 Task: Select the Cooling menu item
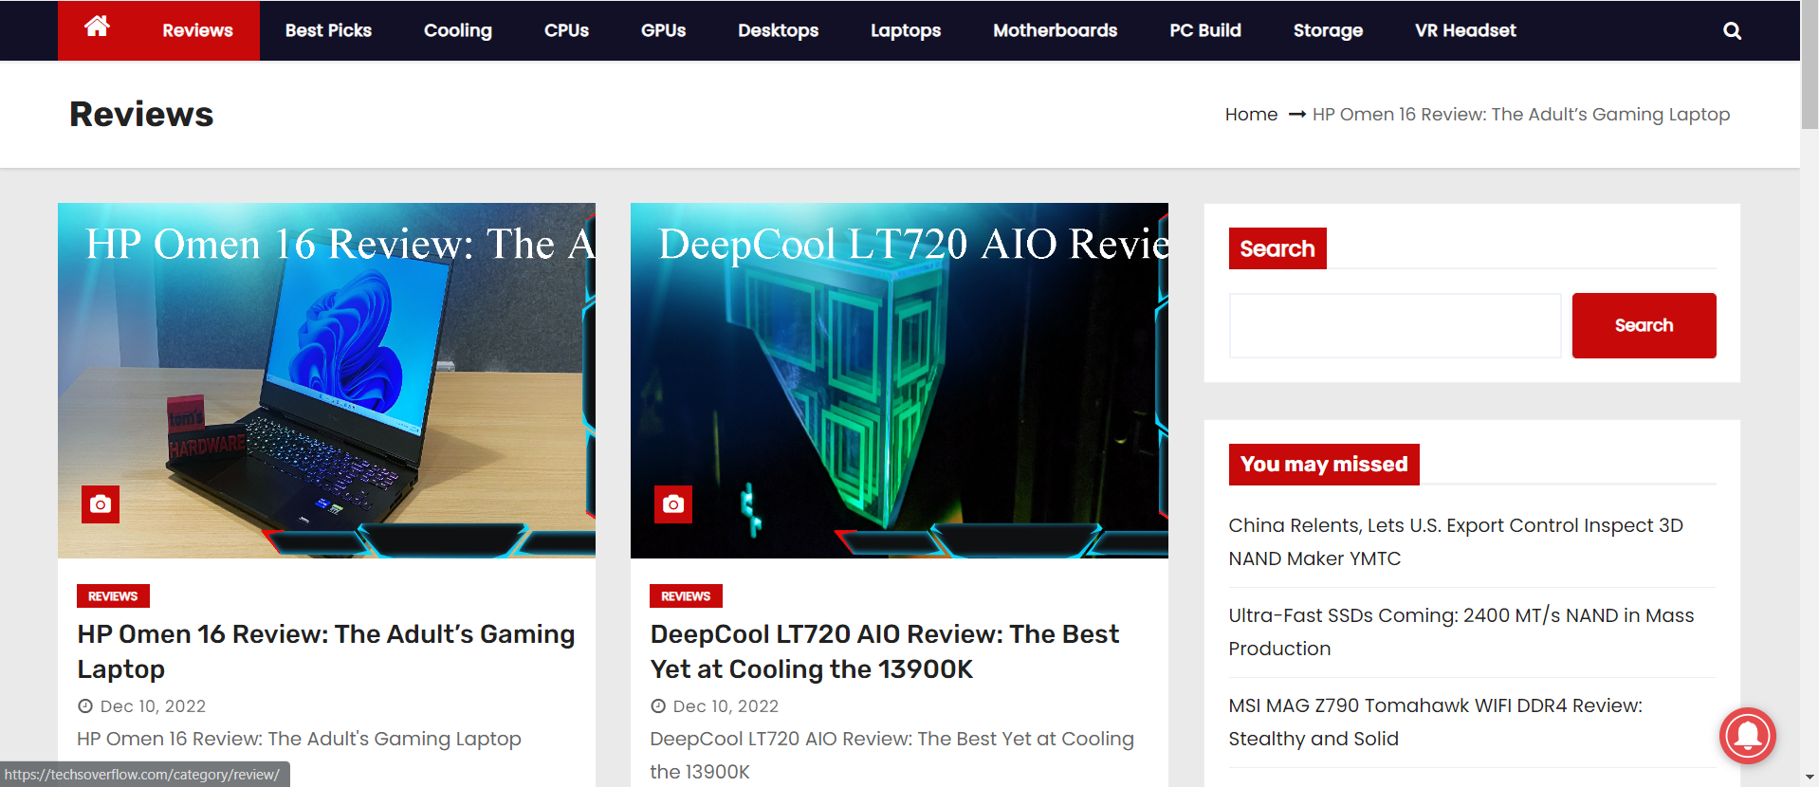coord(458,30)
